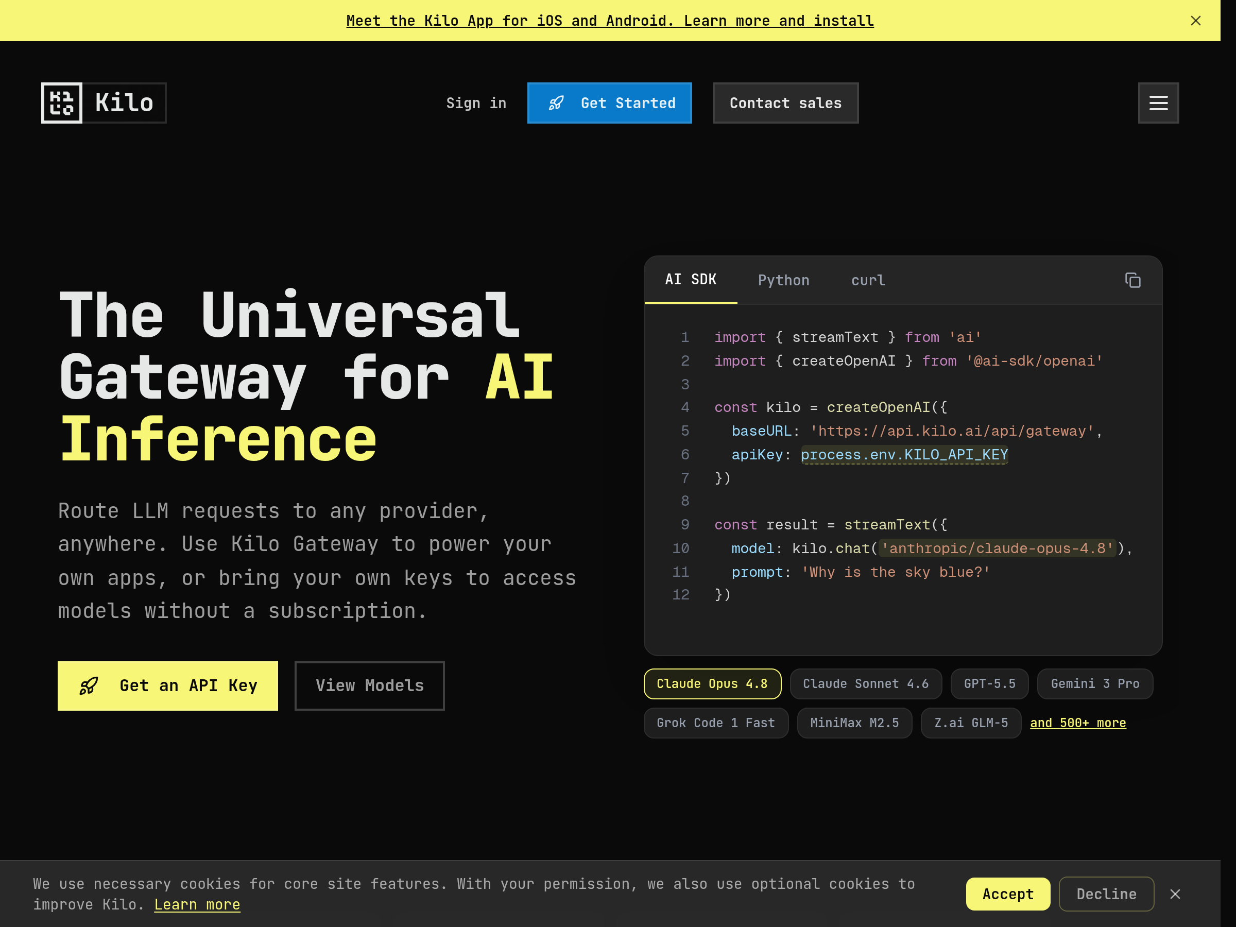1236x927 pixels.
Task: Click the 'anthropic/claude-opus-4.8' model string
Action: point(998,548)
